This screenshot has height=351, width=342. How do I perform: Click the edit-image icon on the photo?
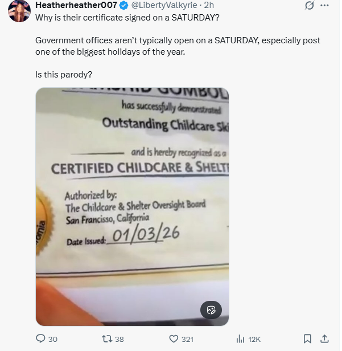211,310
